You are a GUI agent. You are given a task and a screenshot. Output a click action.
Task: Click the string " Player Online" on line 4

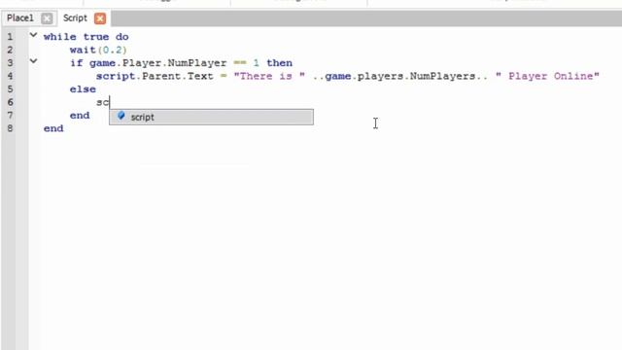547,76
